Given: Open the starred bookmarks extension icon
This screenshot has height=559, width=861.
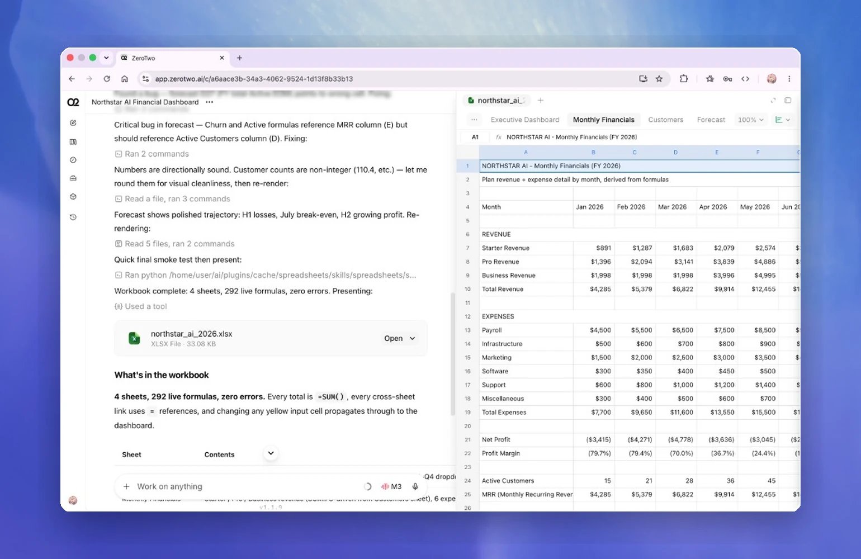Looking at the screenshot, I should [710, 79].
